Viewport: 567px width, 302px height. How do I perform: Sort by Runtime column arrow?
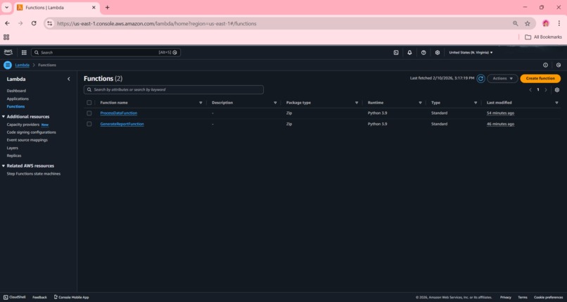point(420,103)
